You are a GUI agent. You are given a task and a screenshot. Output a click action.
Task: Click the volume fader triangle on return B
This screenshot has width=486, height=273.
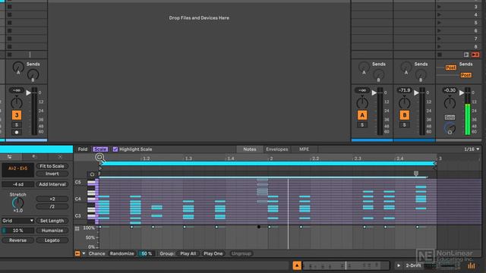(x=417, y=93)
